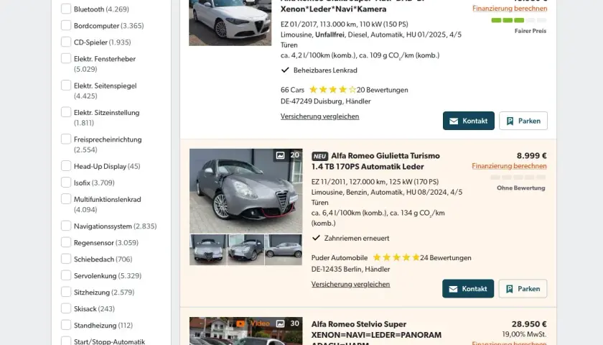
Task: Click the envelope icon on Giulietta Kontakt
Action: (x=454, y=289)
